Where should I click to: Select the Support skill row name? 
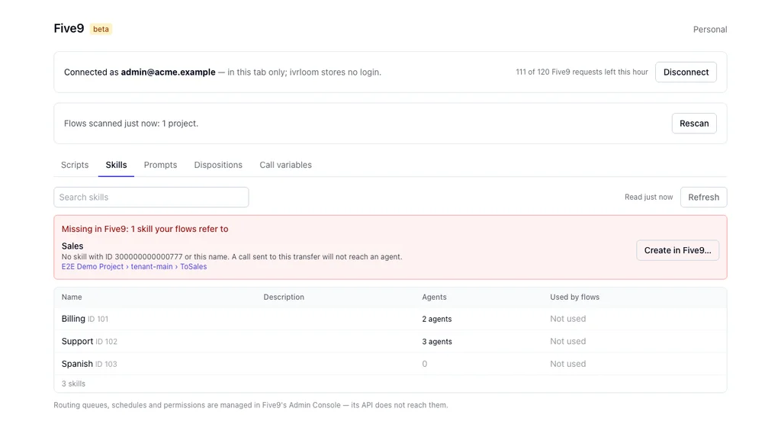click(77, 341)
